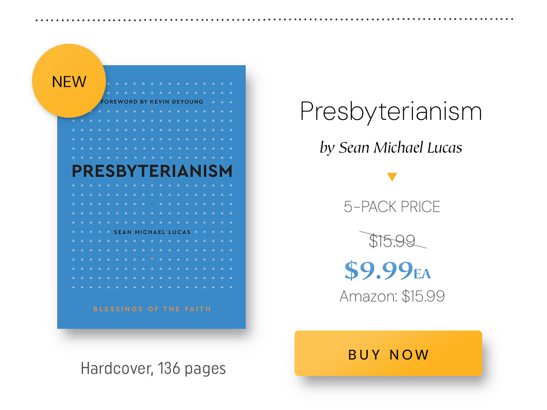Click the dotted divider line at top
The image size is (547, 410).
click(x=274, y=19)
